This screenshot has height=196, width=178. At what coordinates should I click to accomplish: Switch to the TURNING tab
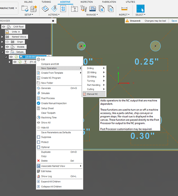point(46,2)
